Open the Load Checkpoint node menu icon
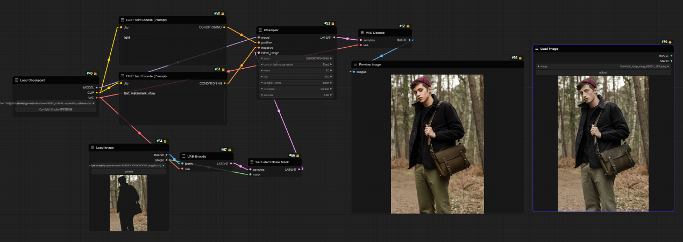This screenshot has width=683, height=242. point(17,80)
